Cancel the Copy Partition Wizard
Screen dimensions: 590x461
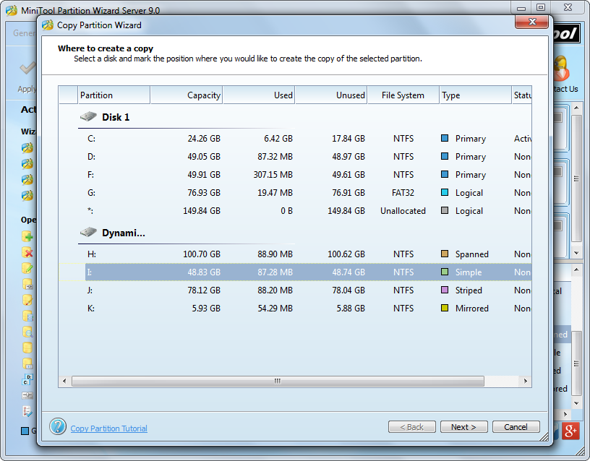point(516,427)
